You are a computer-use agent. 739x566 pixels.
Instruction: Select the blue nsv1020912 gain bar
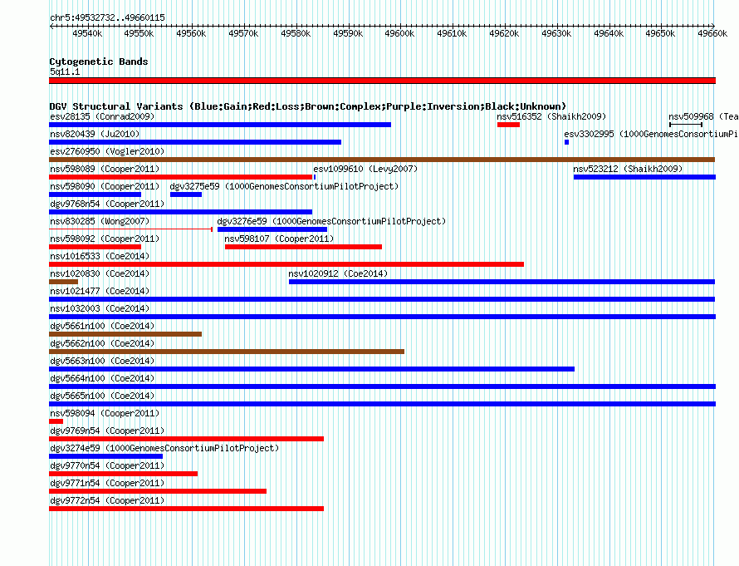pos(502,282)
